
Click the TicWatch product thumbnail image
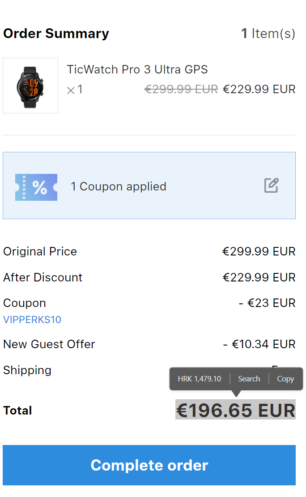click(x=30, y=86)
